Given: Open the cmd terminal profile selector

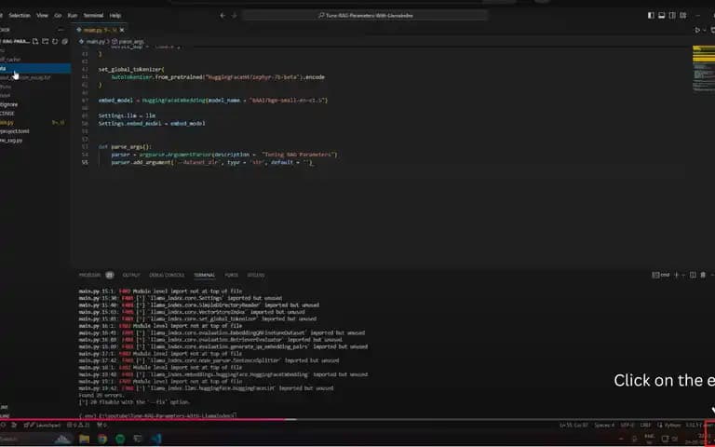Looking at the screenshot, I should pos(661,275).
